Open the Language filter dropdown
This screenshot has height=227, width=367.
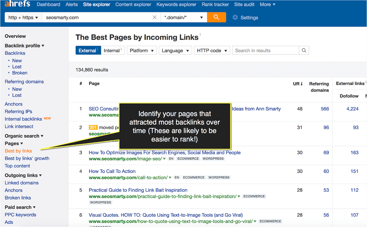tap(175, 50)
